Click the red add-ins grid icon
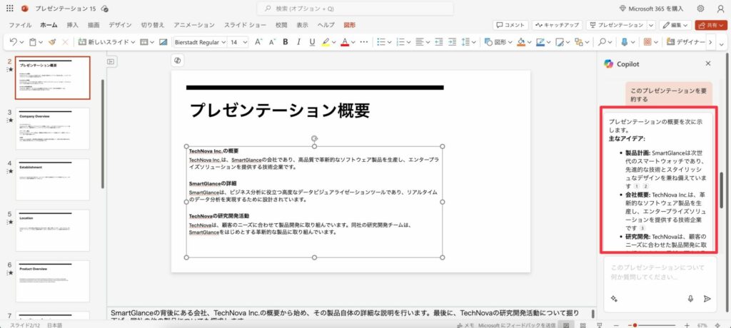This screenshot has height=328, width=731. coord(647,42)
